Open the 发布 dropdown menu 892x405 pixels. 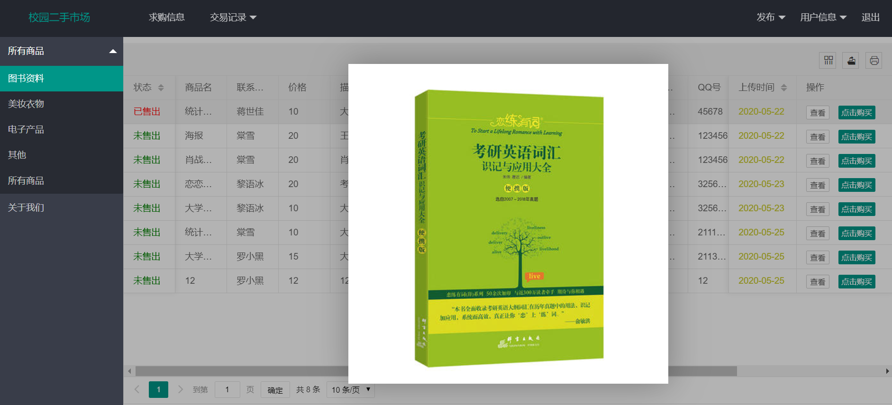[x=771, y=18]
